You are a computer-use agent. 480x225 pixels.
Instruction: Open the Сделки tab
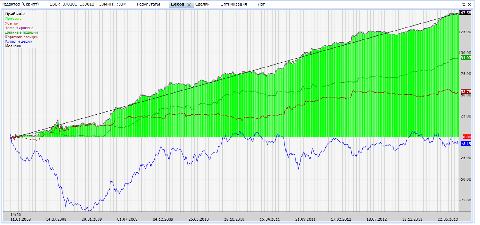[202, 4]
